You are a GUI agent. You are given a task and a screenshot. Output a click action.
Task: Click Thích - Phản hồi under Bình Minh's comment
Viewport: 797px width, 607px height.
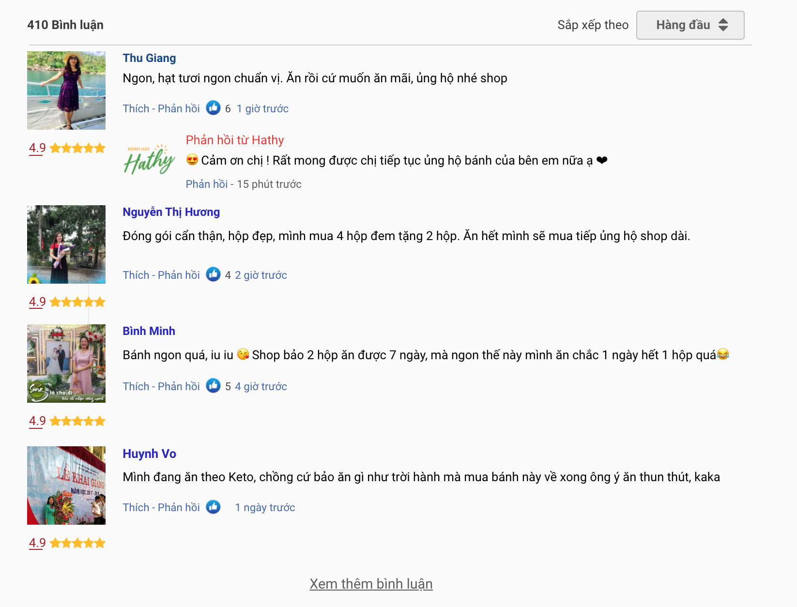tap(161, 386)
